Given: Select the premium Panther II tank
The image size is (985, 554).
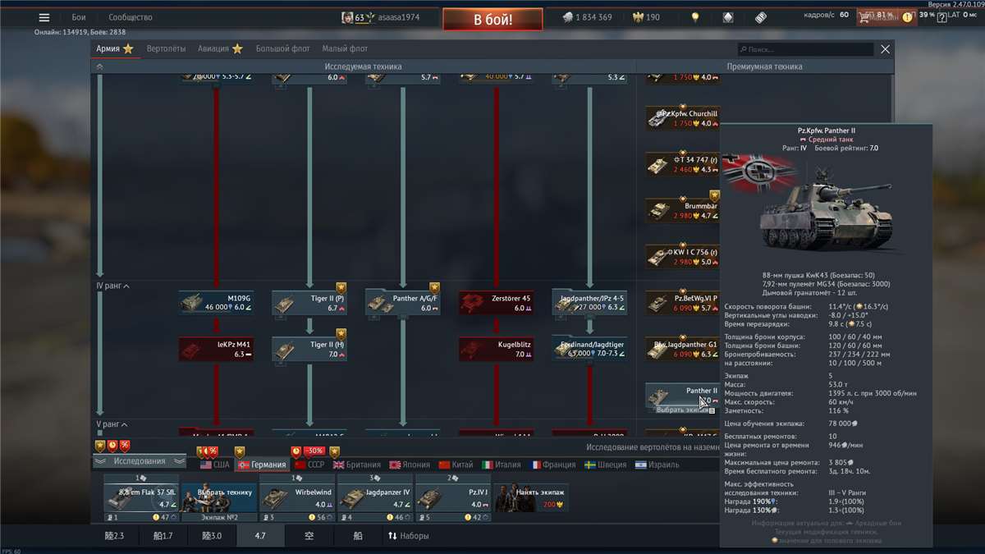Looking at the screenshot, I should pyautogui.click(x=682, y=395).
